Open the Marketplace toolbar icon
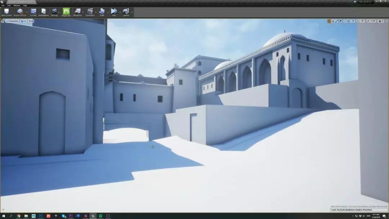This screenshot has height=219, width=389. click(44, 12)
